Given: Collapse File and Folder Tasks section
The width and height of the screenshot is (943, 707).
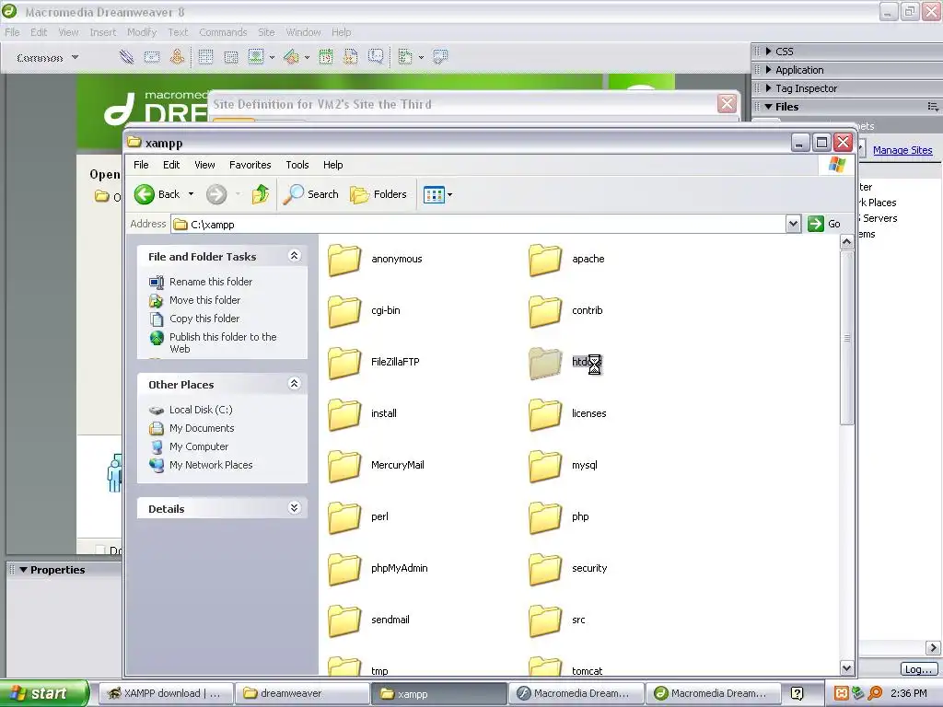Looking at the screenshot, I should [x=294, y=256].
